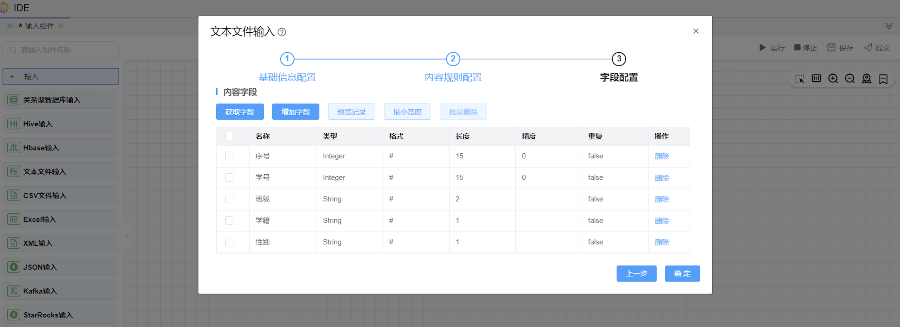
Task: Click the 获取字段 button
Action: point(240,112)
